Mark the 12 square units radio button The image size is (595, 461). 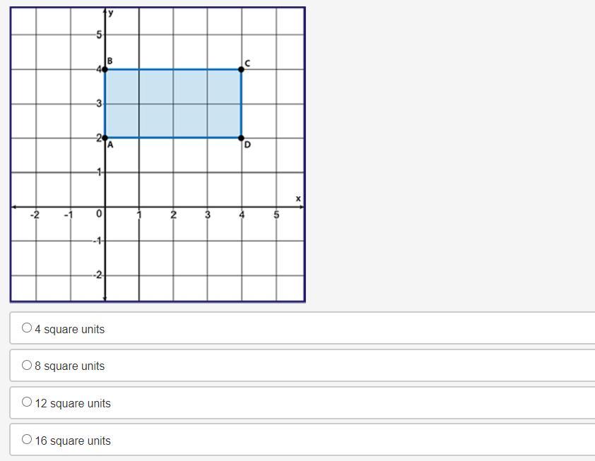[27, 402]
